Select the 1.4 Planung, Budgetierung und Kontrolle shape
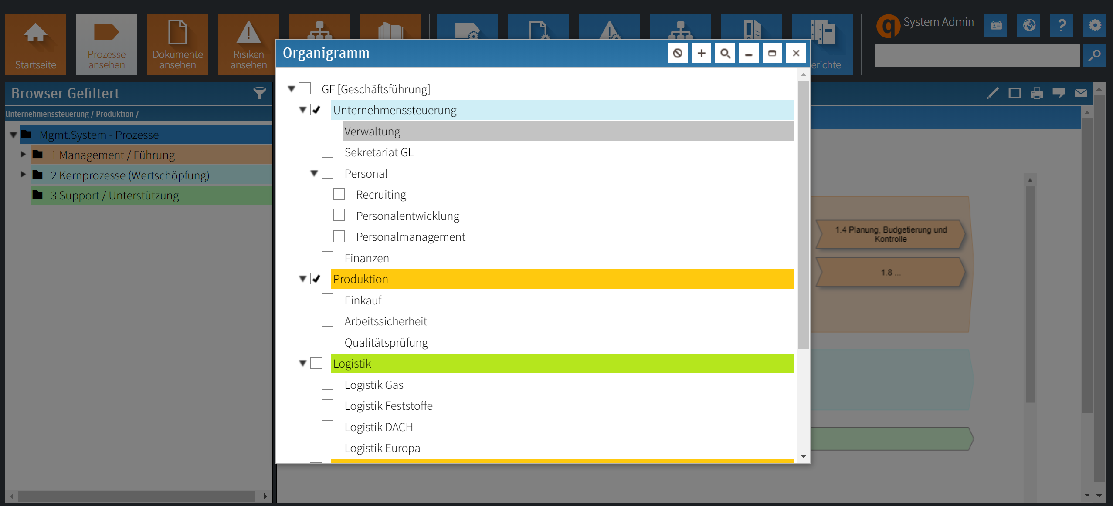The image size is (1113, 506). click(890, 235)
